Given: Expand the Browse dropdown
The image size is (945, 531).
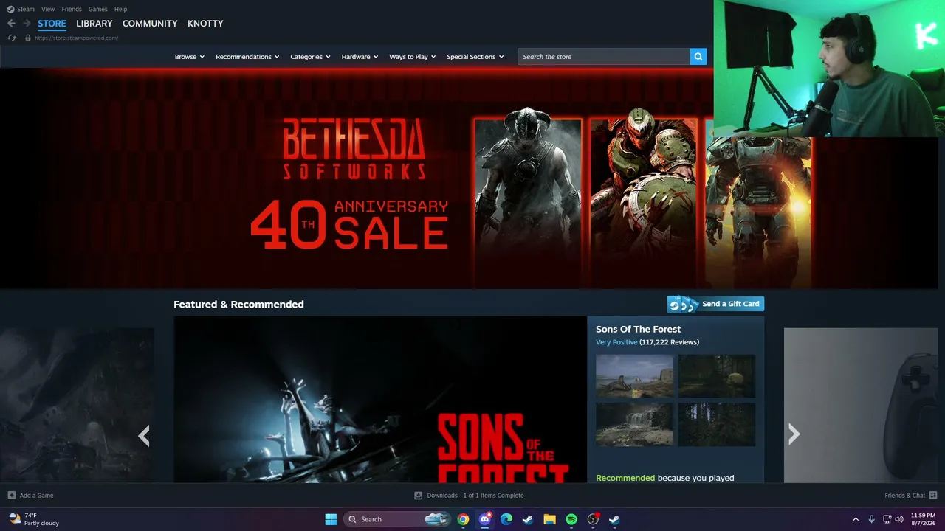Looking at the screenshot, I should pyautogui.click(x=190, y=57).
